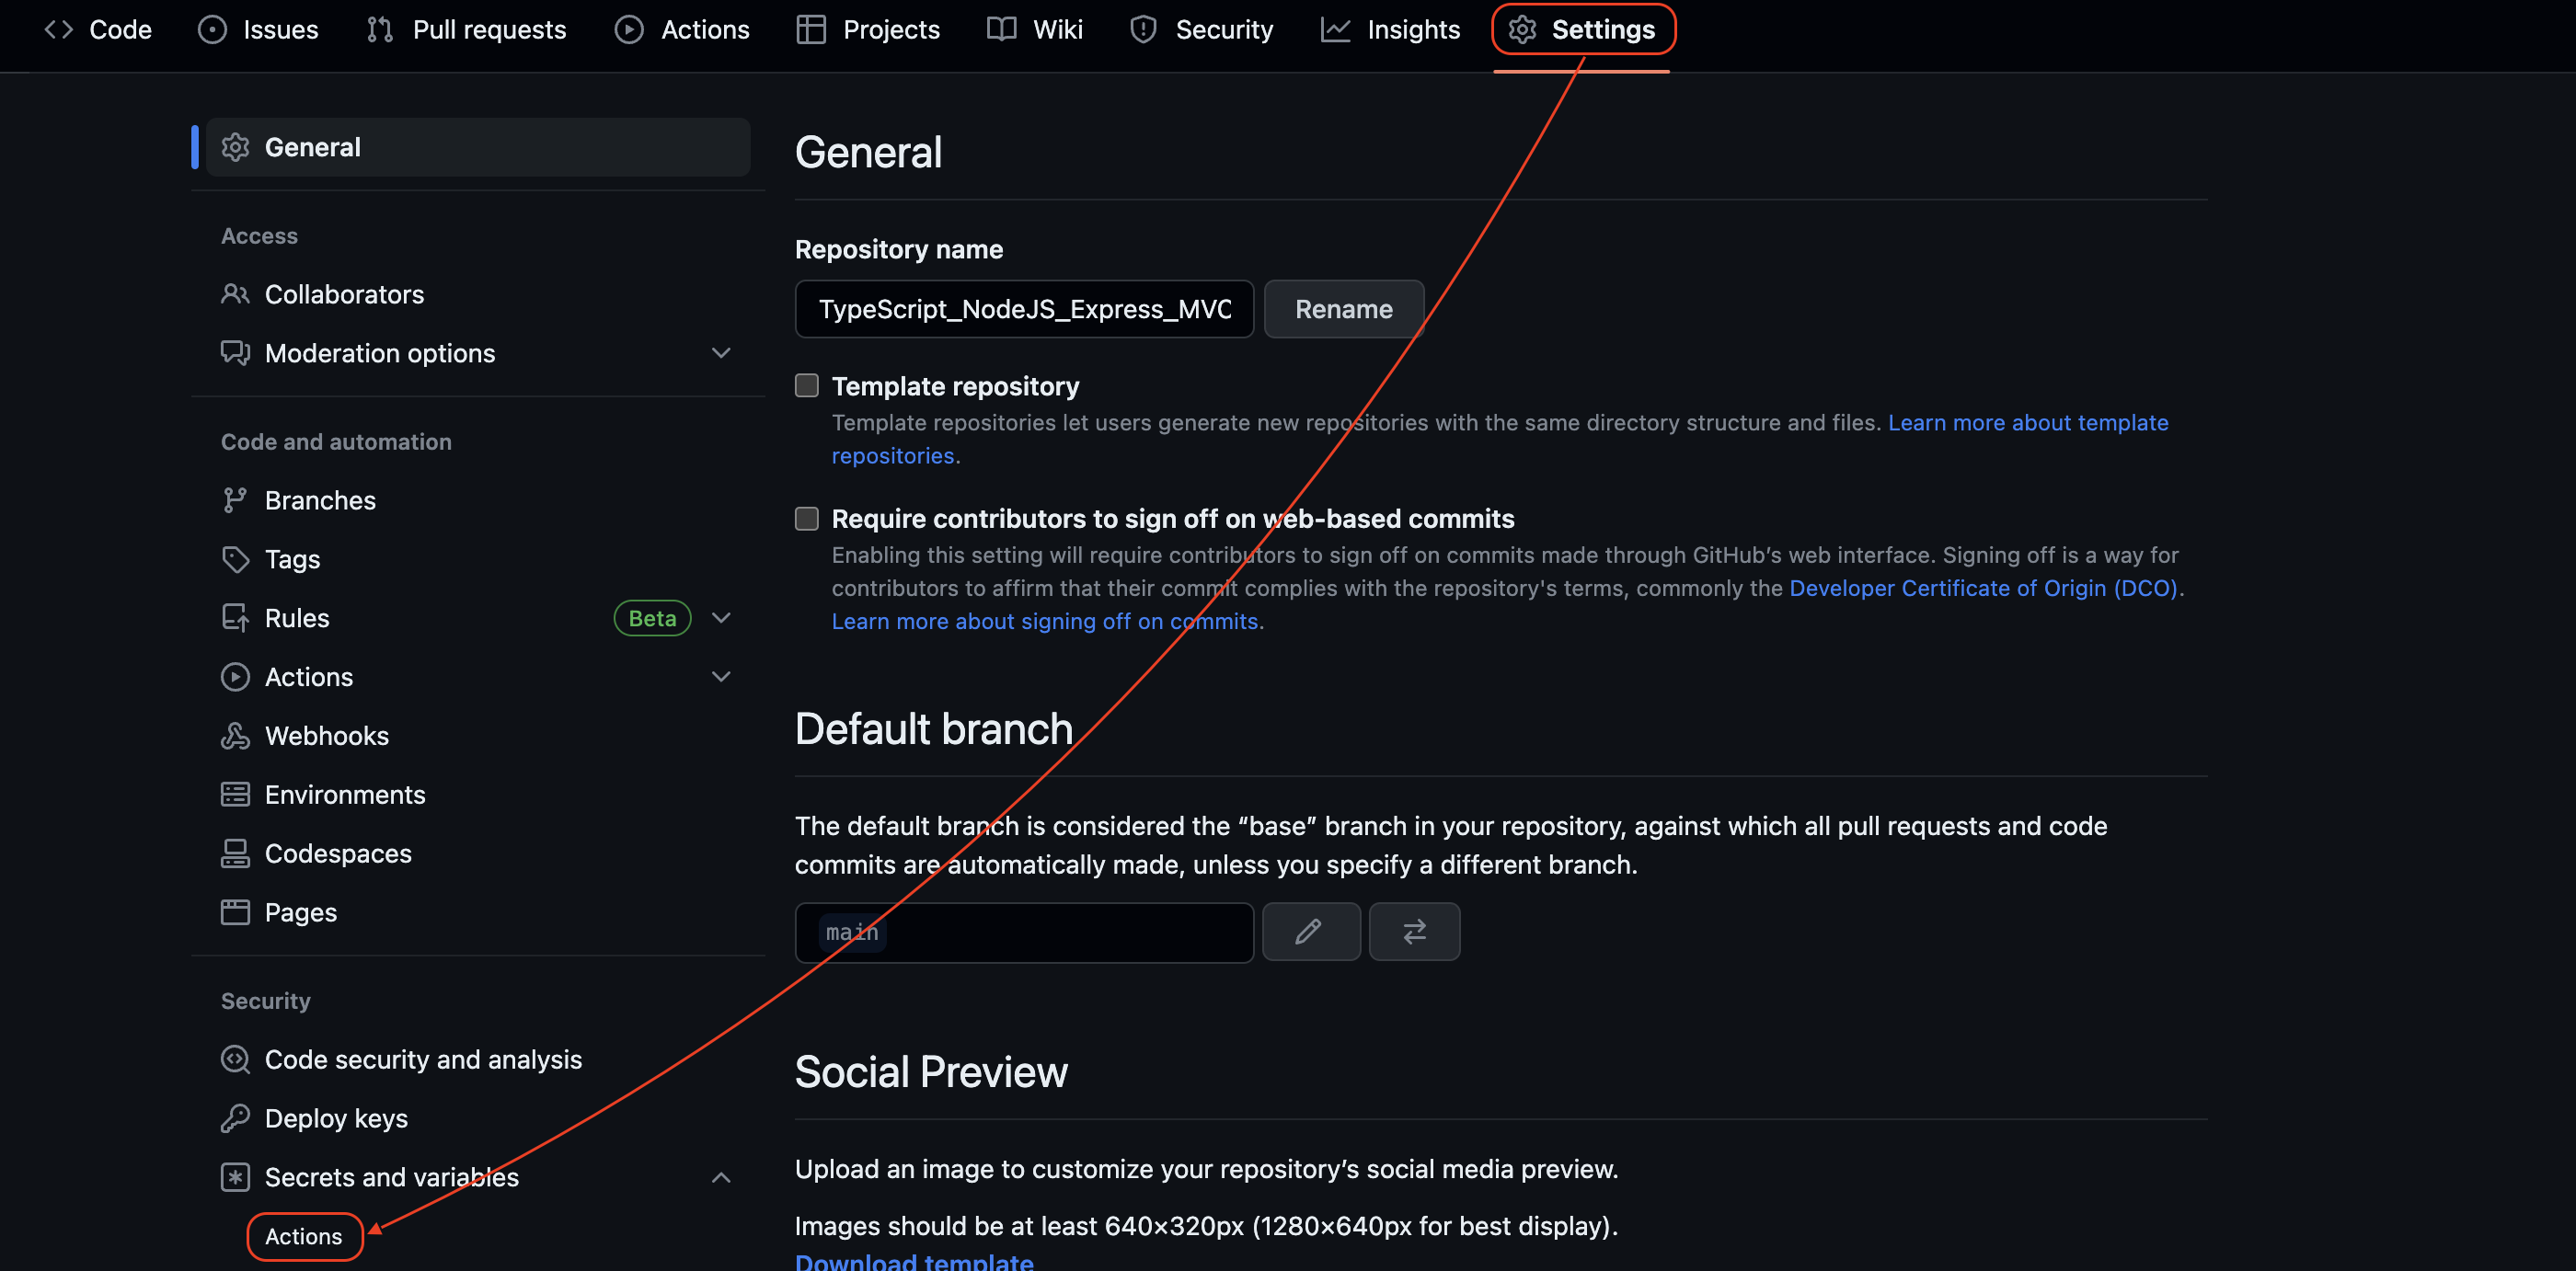This screenshot has width=2576, height=1271.
Task: Click the switch branch arrows icon
Action: (x=1413, y=931)
